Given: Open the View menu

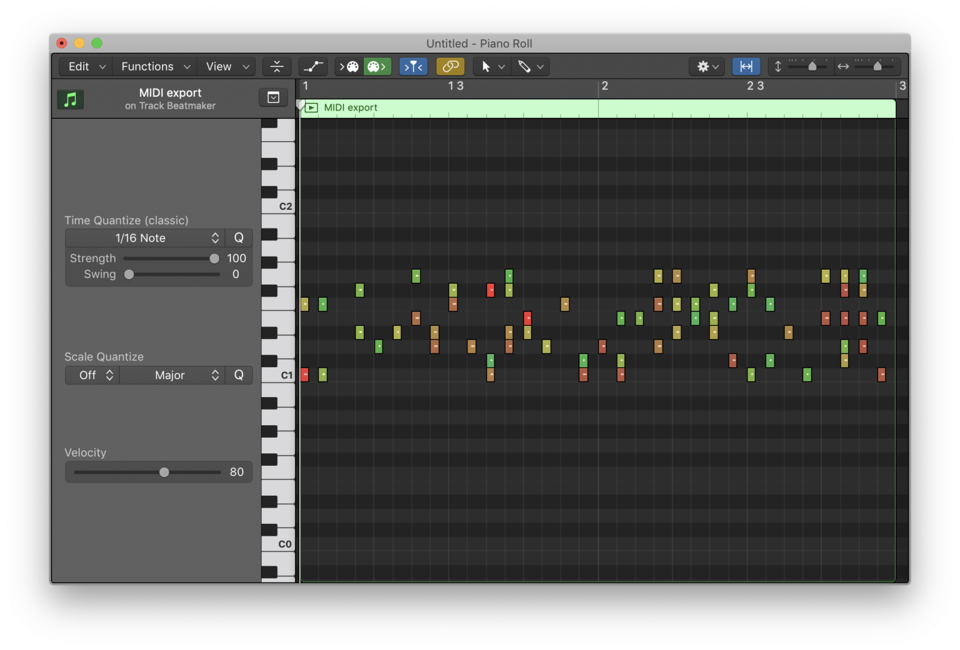Looking at the screenshot, I should tap(226, 66).
